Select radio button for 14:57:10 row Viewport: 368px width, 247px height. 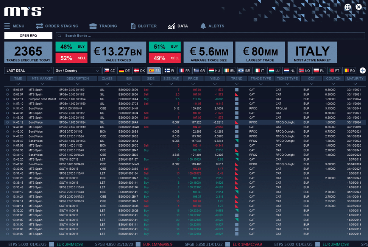tap(8, 103)
